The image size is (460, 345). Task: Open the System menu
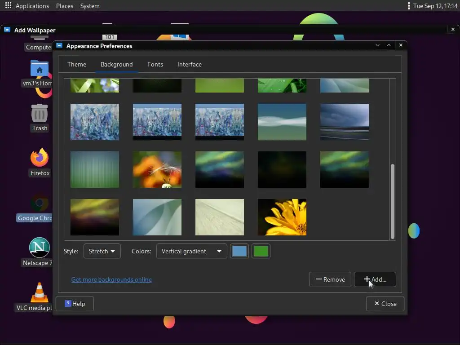(x=90, y=6)
